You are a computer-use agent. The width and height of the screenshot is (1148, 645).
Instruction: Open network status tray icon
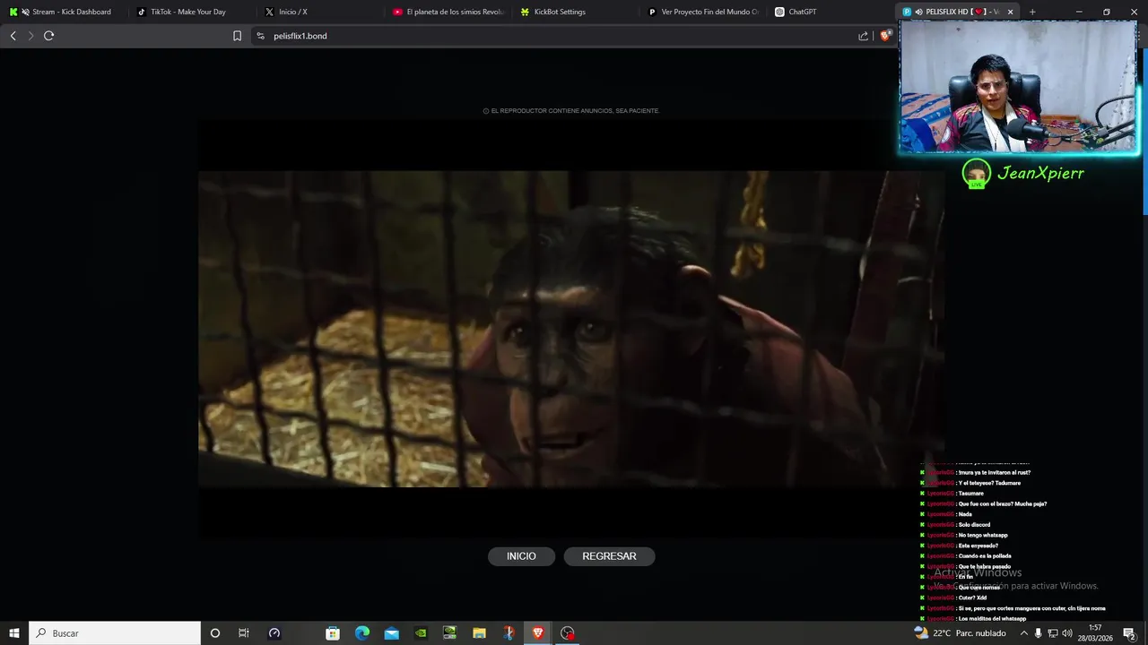point(1054,633)
